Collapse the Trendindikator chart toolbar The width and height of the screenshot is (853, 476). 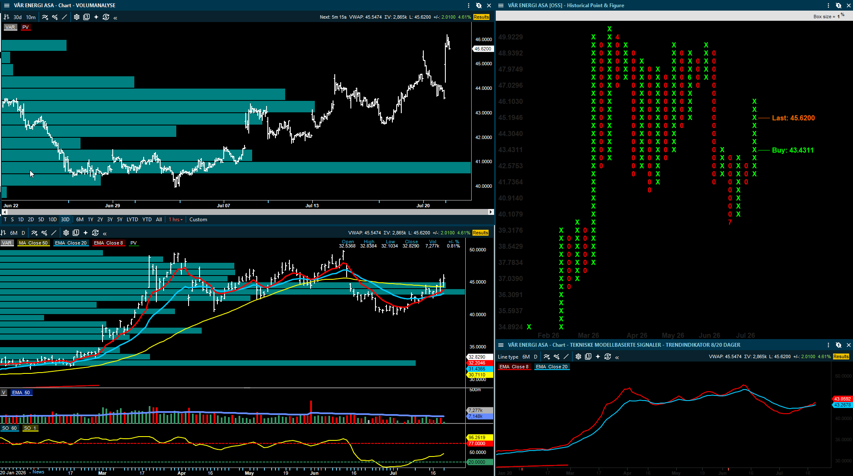(x=617, y=357)
